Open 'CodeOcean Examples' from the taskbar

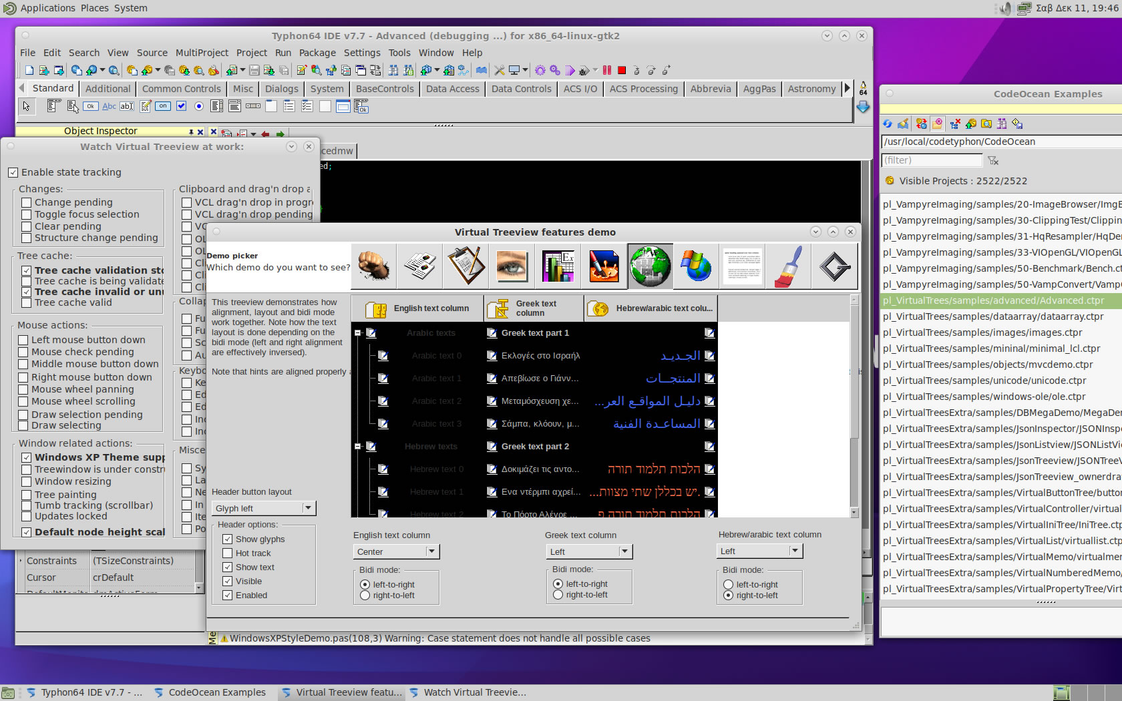pyautogui.click(x=210, y=692)
